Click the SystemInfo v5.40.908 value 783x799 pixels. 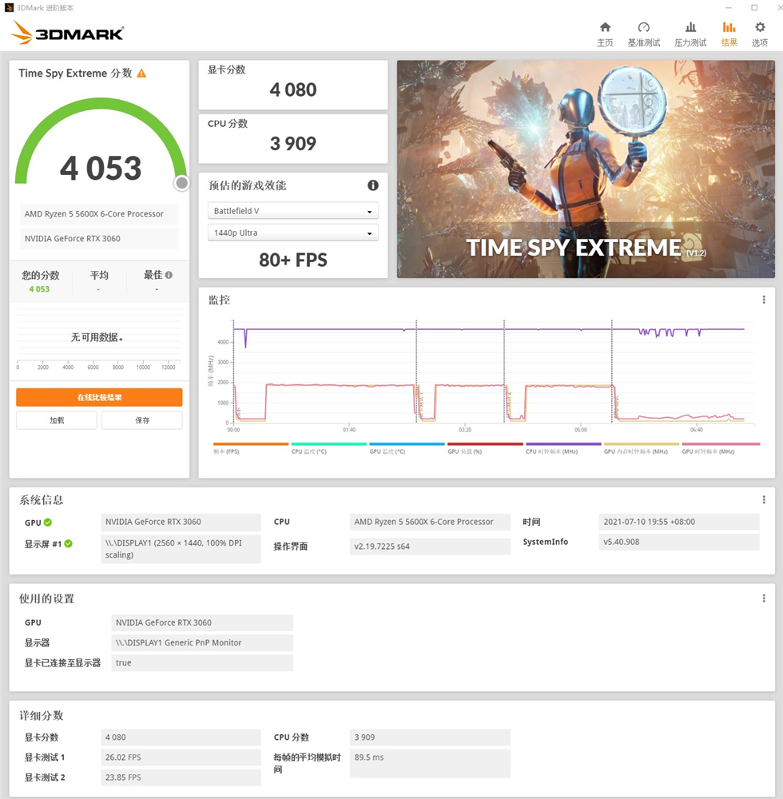679,542
